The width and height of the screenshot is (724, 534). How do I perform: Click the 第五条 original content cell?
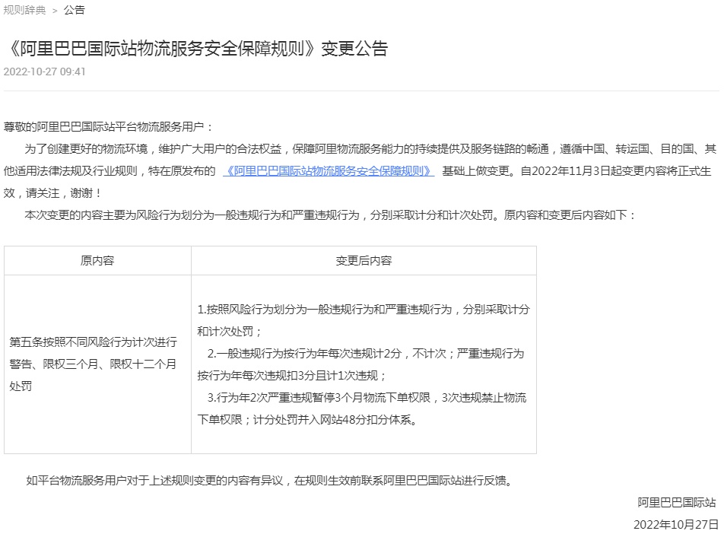(x=93, y=364)
